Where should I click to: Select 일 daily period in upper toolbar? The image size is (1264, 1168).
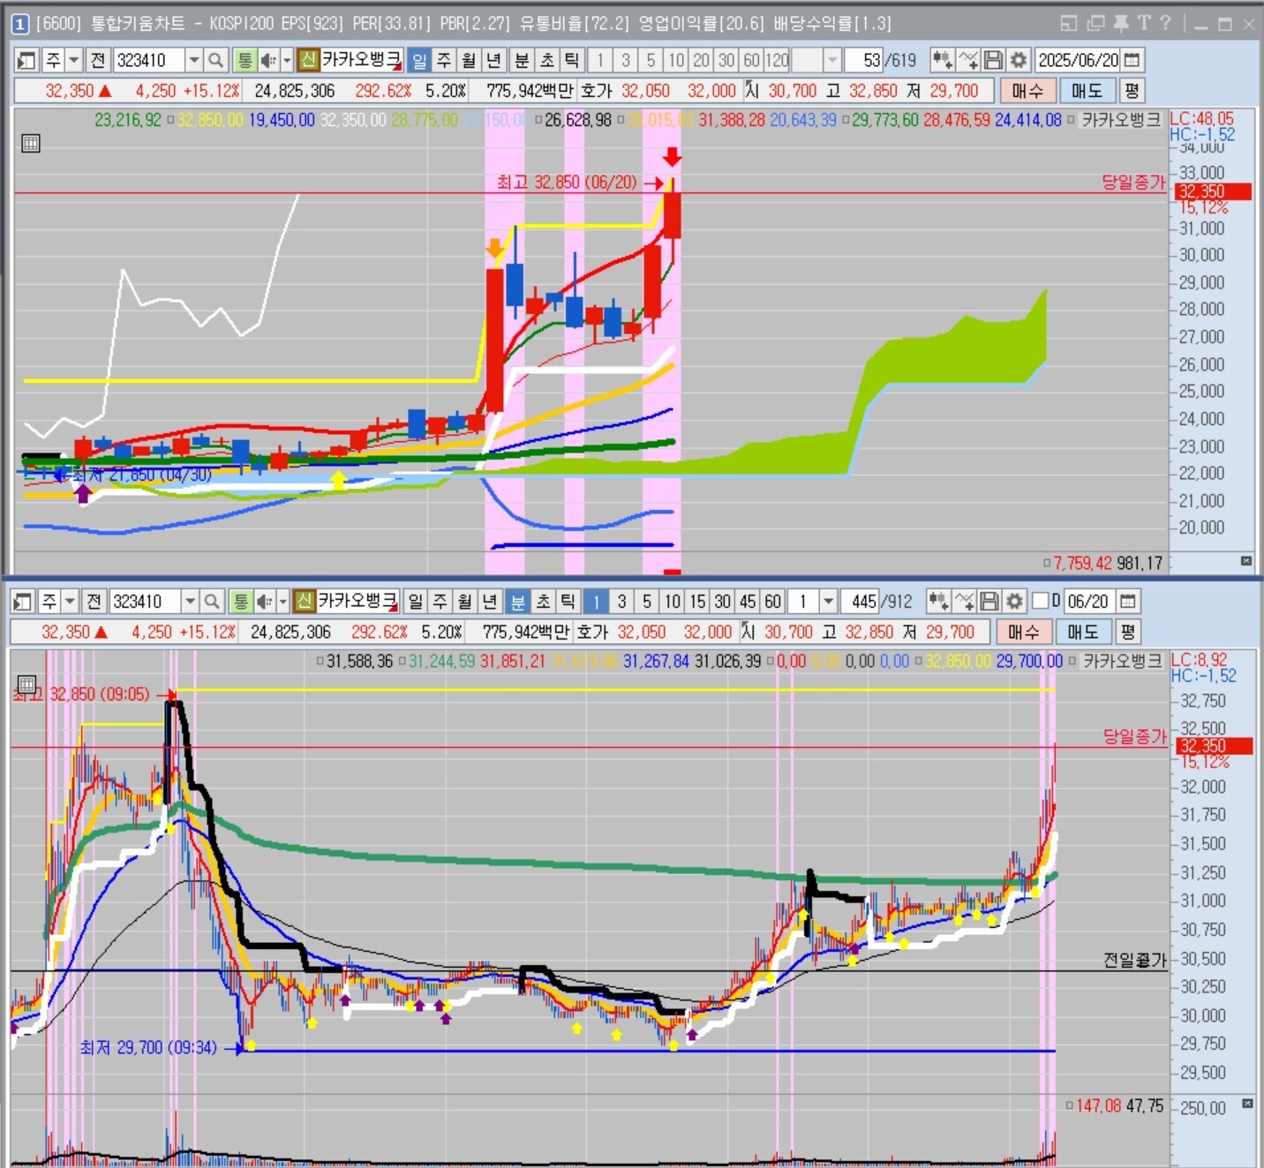419,60
